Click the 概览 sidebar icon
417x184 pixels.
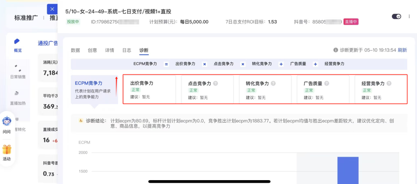17,42
